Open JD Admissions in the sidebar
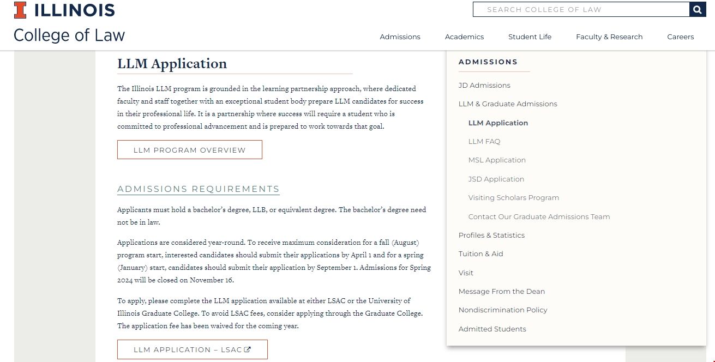 484,85
